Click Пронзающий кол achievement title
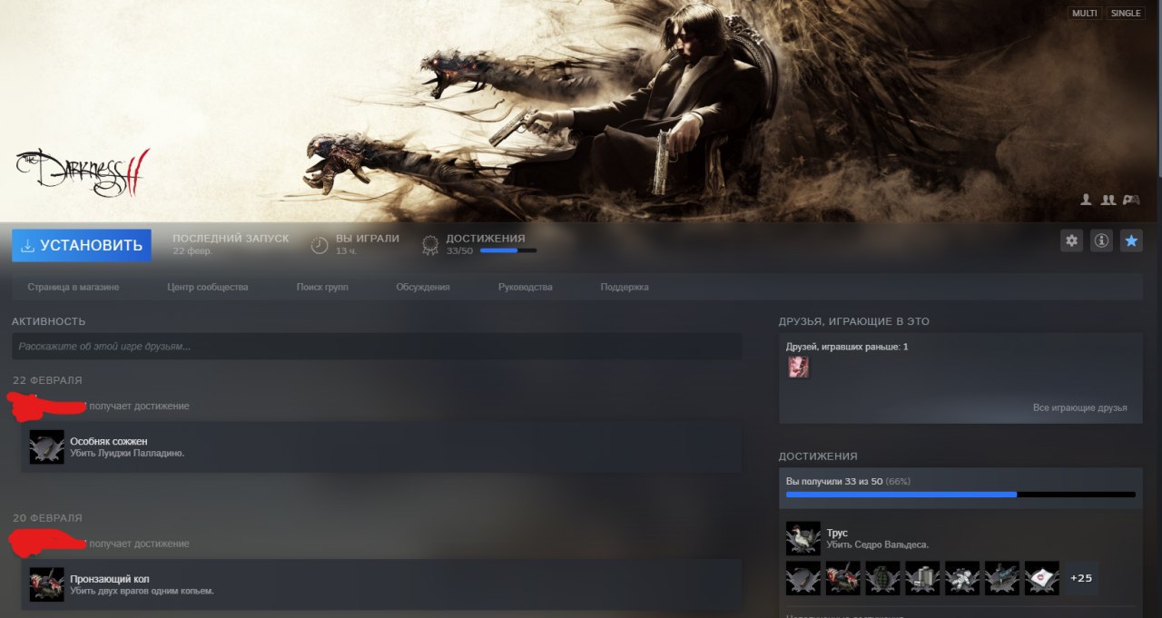1162x618 pixels. click(x=110, y=579)
